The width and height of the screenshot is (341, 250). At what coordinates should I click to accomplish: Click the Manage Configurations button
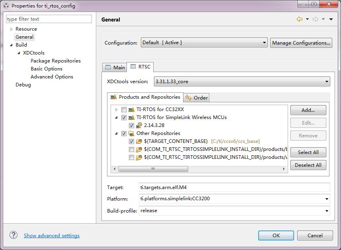pos(301,43)
